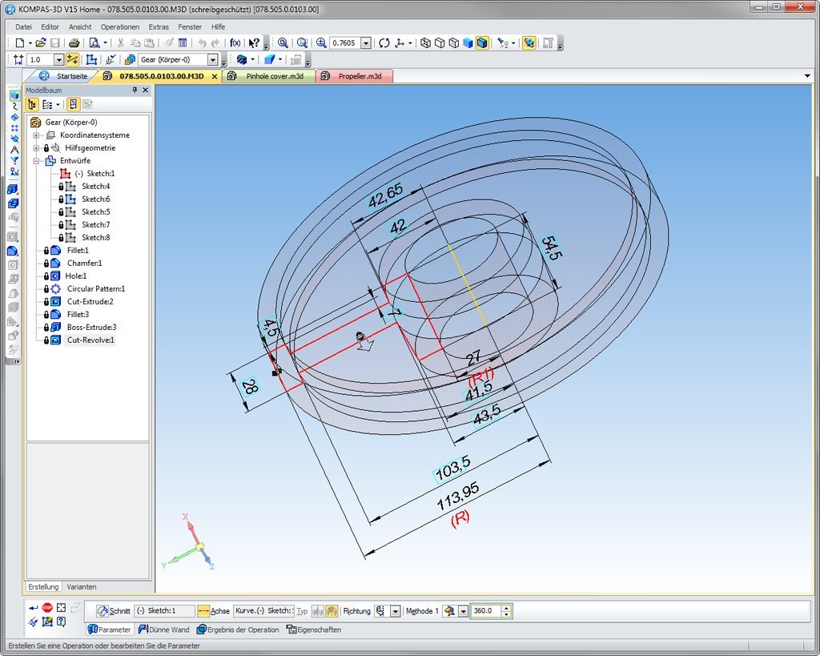Switch to the Pinhole cover.m3d tab
Image resolution: width=820 pixels, height=656 pixels.
click(268, 76)
